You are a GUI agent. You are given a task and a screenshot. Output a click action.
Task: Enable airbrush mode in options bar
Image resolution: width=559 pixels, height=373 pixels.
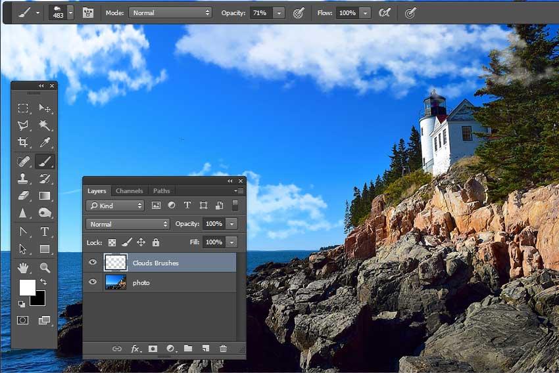(x=384, y=13)
